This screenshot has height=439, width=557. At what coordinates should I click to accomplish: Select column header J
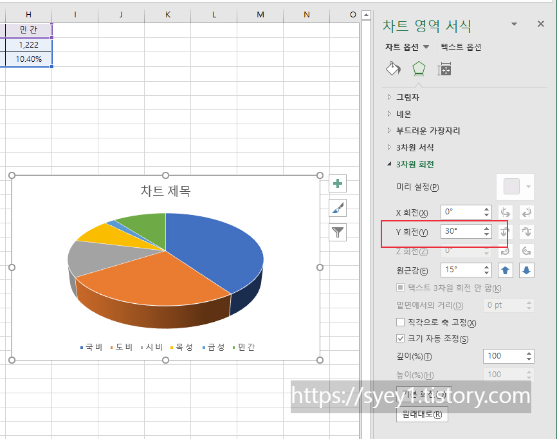tap(121, 15)
